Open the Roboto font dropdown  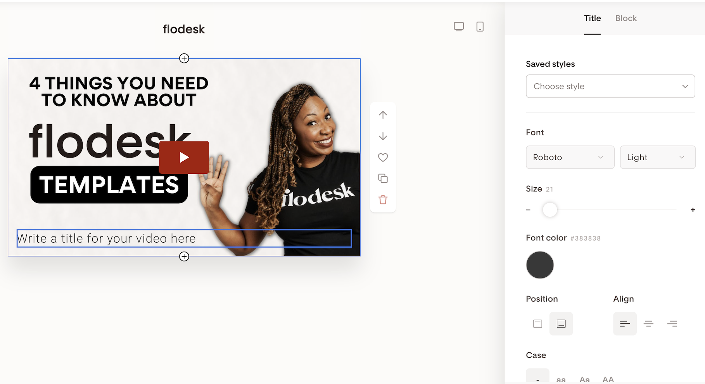click(x=570, y=157)
